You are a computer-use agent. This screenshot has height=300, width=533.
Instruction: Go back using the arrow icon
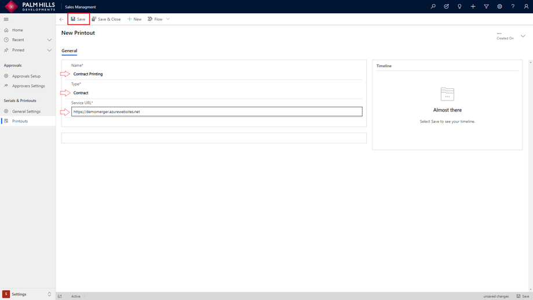(x=61, y=19)
